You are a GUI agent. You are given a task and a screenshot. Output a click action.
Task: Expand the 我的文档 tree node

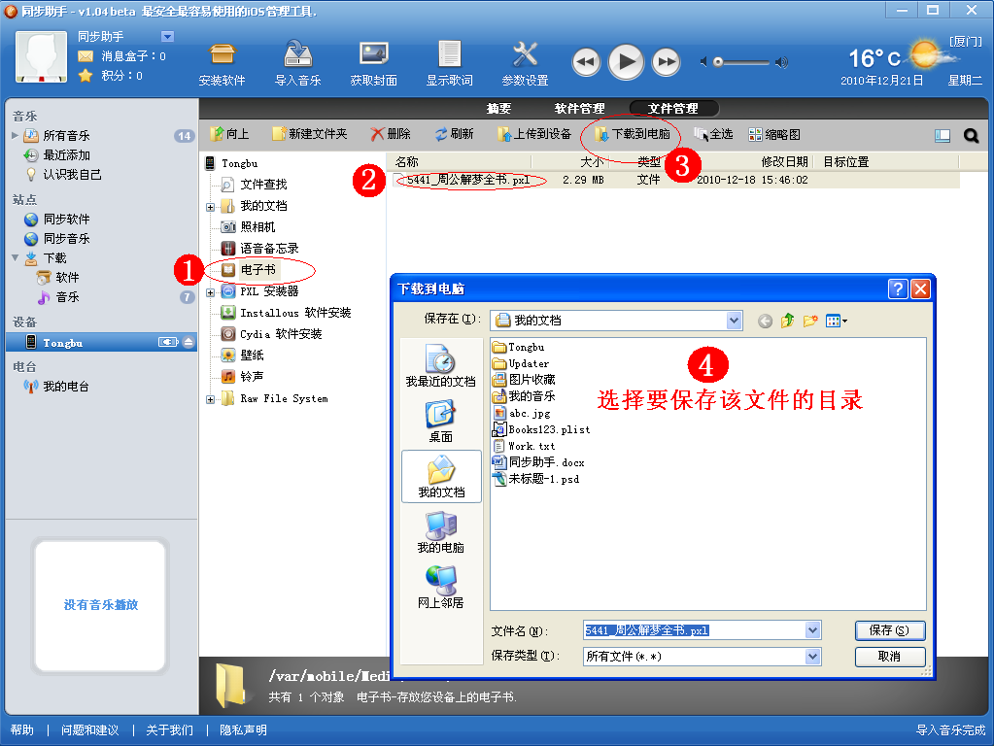(211, 207)
